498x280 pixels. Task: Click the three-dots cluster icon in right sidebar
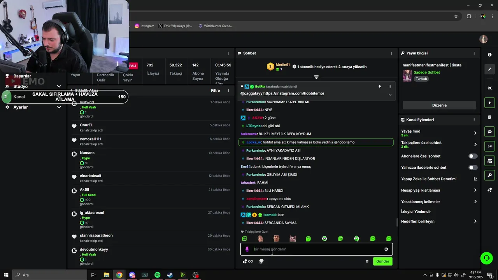(489, 190)
